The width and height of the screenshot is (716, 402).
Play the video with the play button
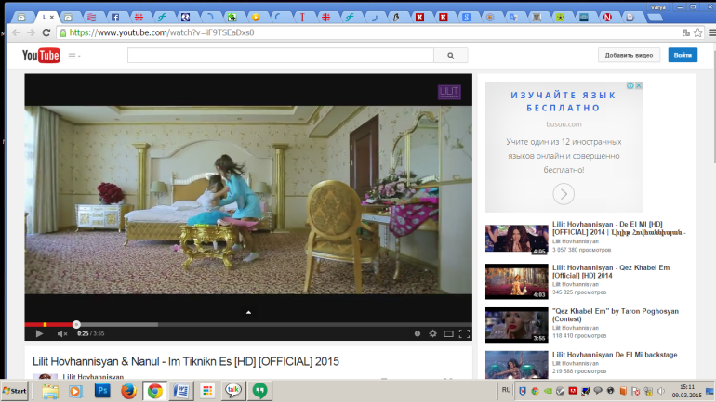click(x=39, y=333)
